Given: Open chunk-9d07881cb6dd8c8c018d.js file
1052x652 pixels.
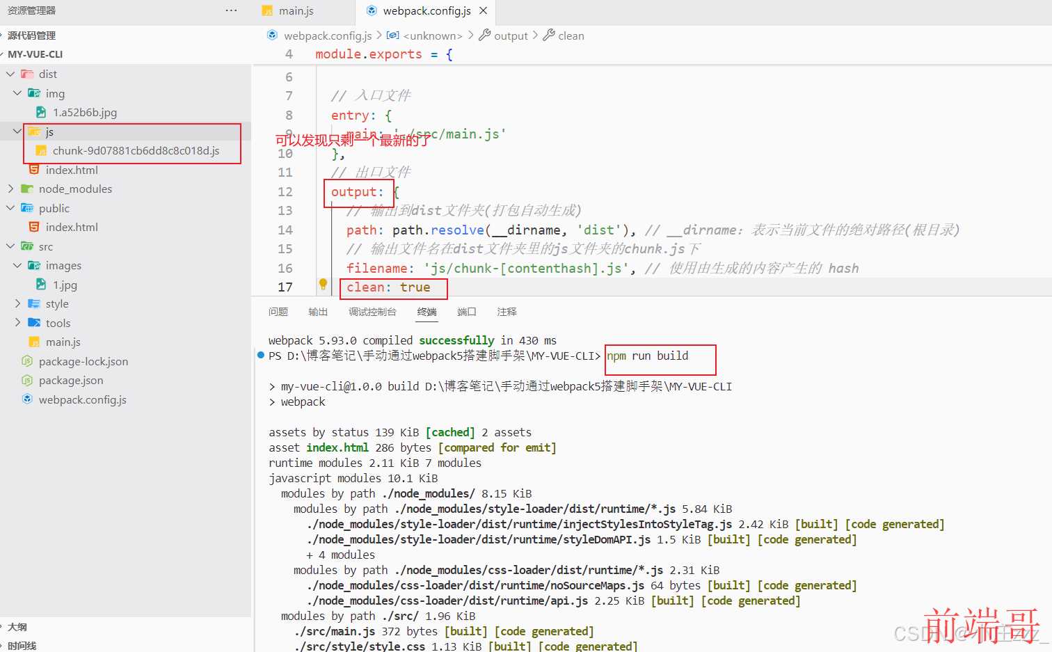Looking at the screenshot, I should [136, 151].
